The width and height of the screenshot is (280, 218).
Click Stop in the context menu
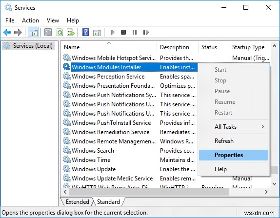pos(234,80)
